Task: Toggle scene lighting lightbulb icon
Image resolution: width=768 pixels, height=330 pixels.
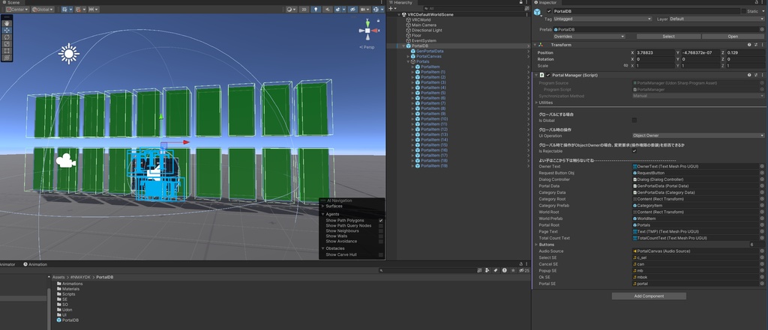Action: pyautogui.click(x=316, y=10)
